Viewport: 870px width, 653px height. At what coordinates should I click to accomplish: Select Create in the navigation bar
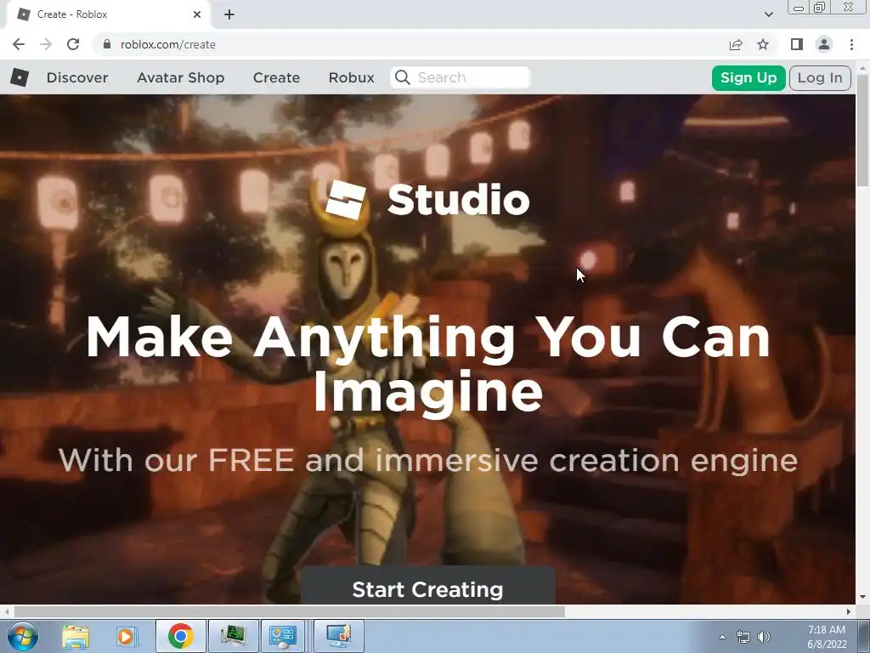(x=276, y=77)
